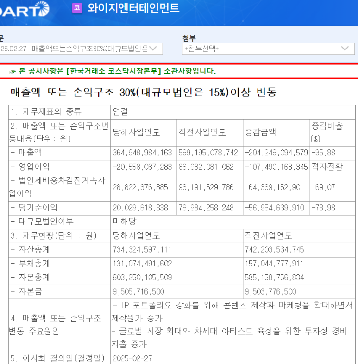The image size is (358, 364).
Task: Open the 매출액또는손익구조30% document dropdown
Action: pos(81,49)
